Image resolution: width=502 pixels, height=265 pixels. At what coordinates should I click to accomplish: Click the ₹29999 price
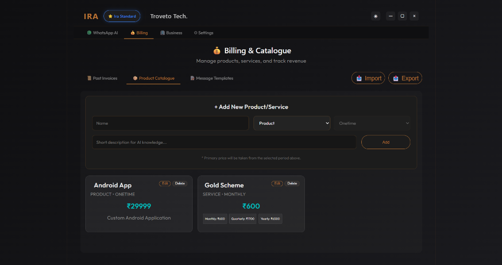point(139,206)
